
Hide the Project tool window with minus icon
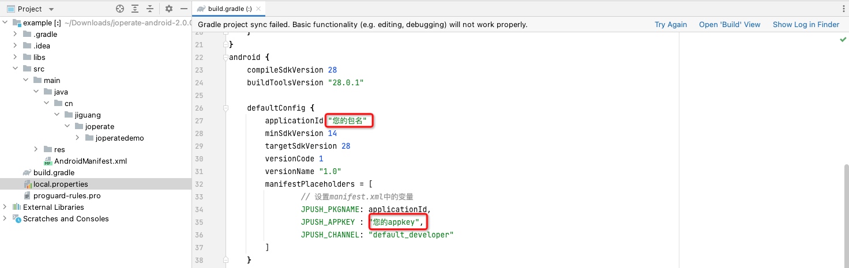(184, 9)
